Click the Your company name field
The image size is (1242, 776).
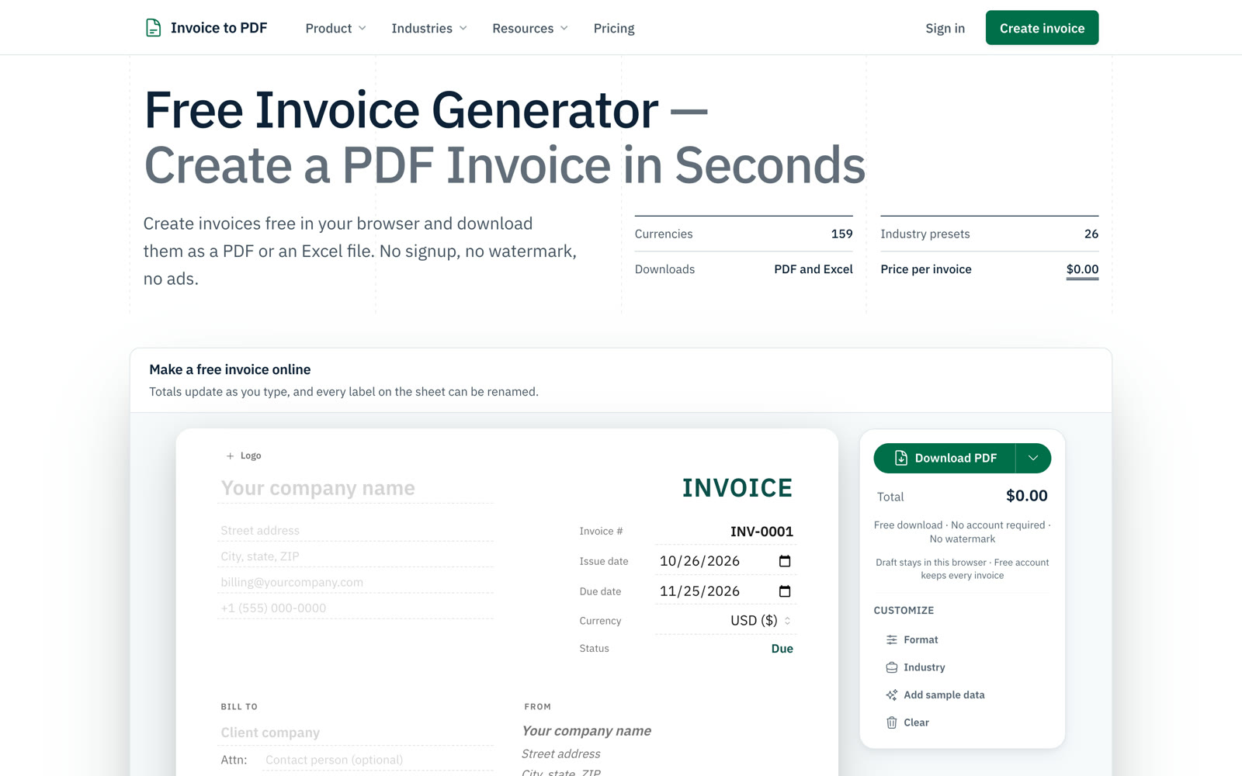point(356,488)
